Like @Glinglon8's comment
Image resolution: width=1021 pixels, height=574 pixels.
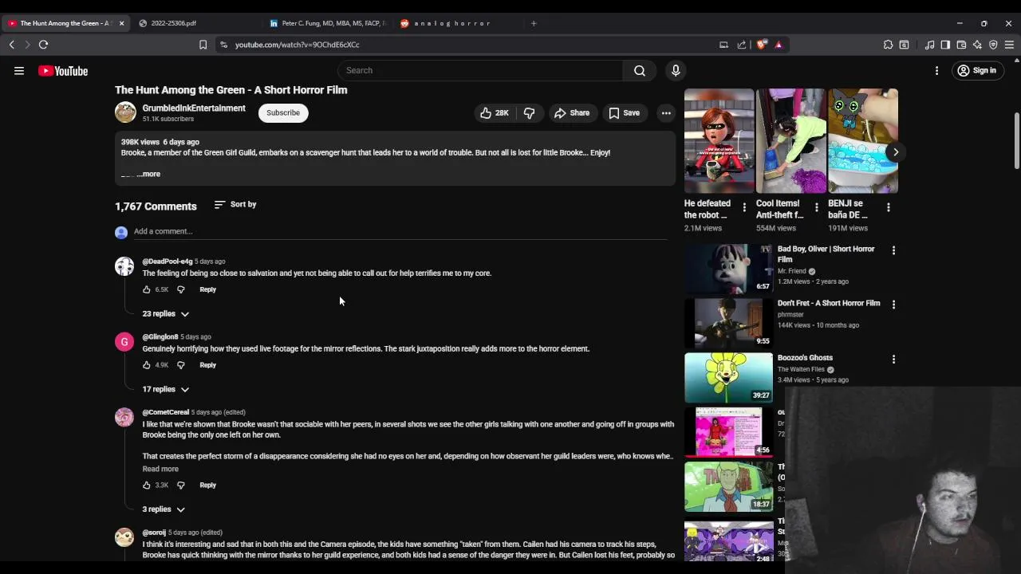pos(147,365)
